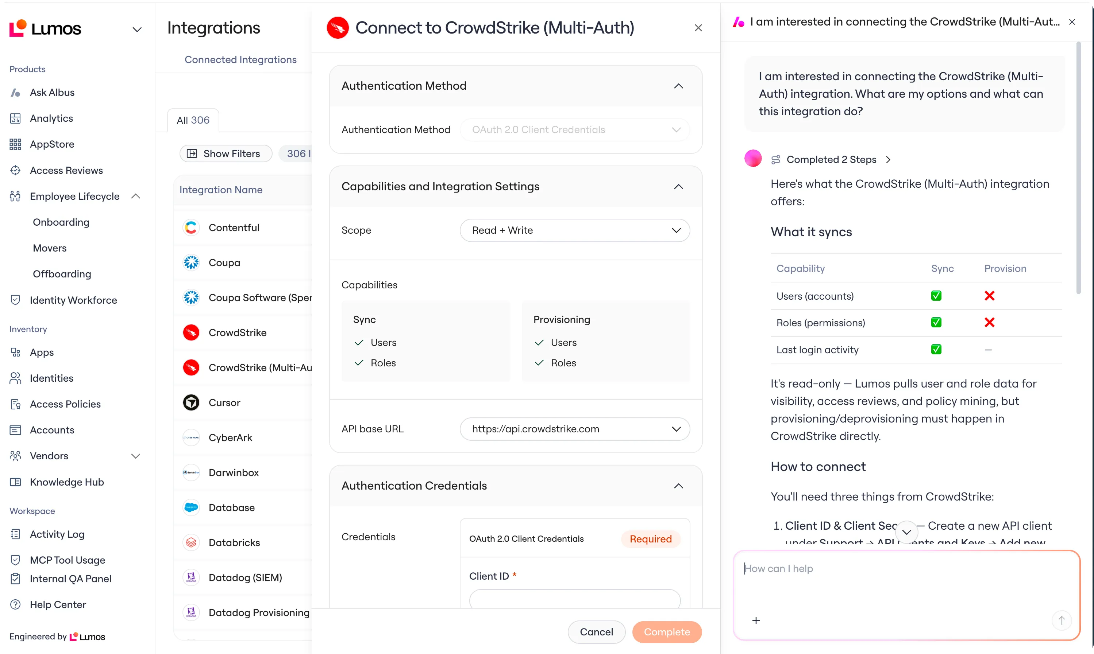1094x654 pixels.
Task: Open the API base URL dropdown
Action: coord(574,429)
